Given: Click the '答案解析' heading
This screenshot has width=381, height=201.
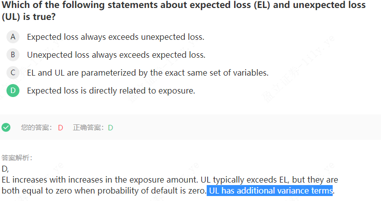Looking at the screenshot, I should click(x=17, y=158).
